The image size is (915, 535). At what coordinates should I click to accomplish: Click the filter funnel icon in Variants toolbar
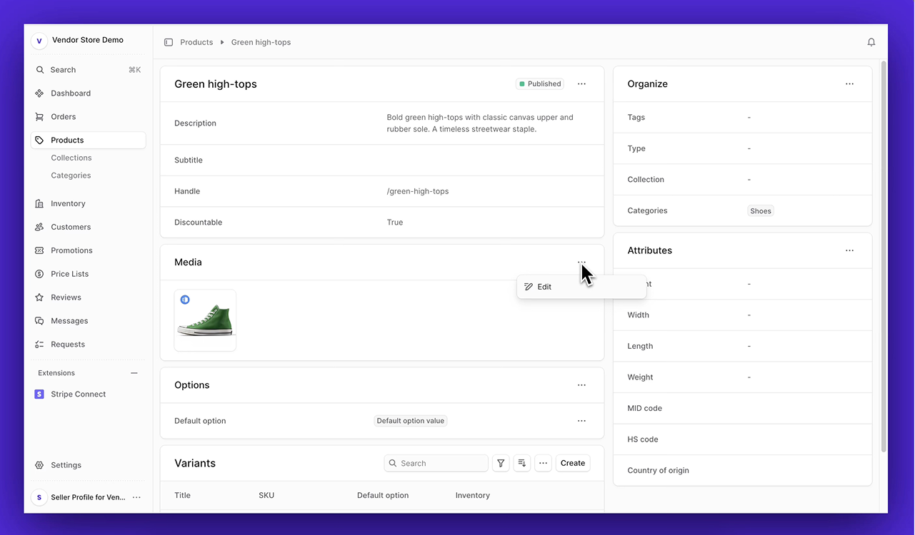point(500,463)
